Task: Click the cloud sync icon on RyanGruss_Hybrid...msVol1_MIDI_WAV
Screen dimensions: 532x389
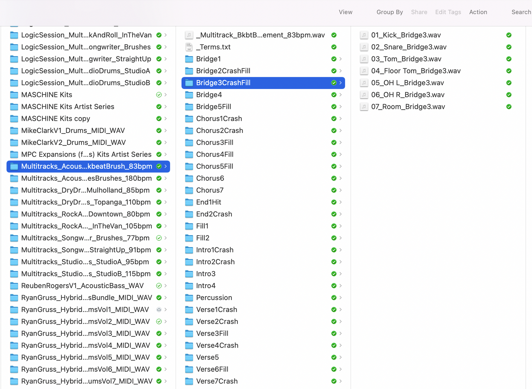Action: point(159,310)
